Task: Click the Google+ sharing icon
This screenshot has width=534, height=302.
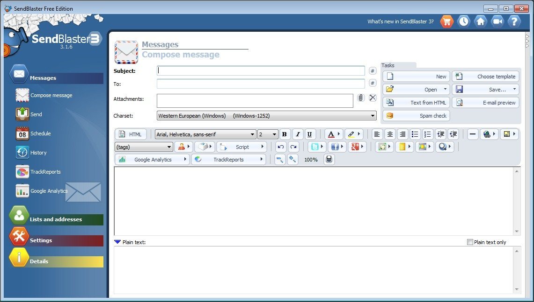Action: (354, 147)
